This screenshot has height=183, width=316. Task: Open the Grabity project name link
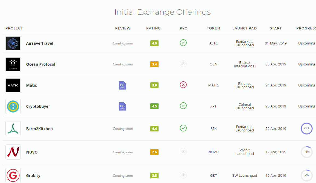33,176
